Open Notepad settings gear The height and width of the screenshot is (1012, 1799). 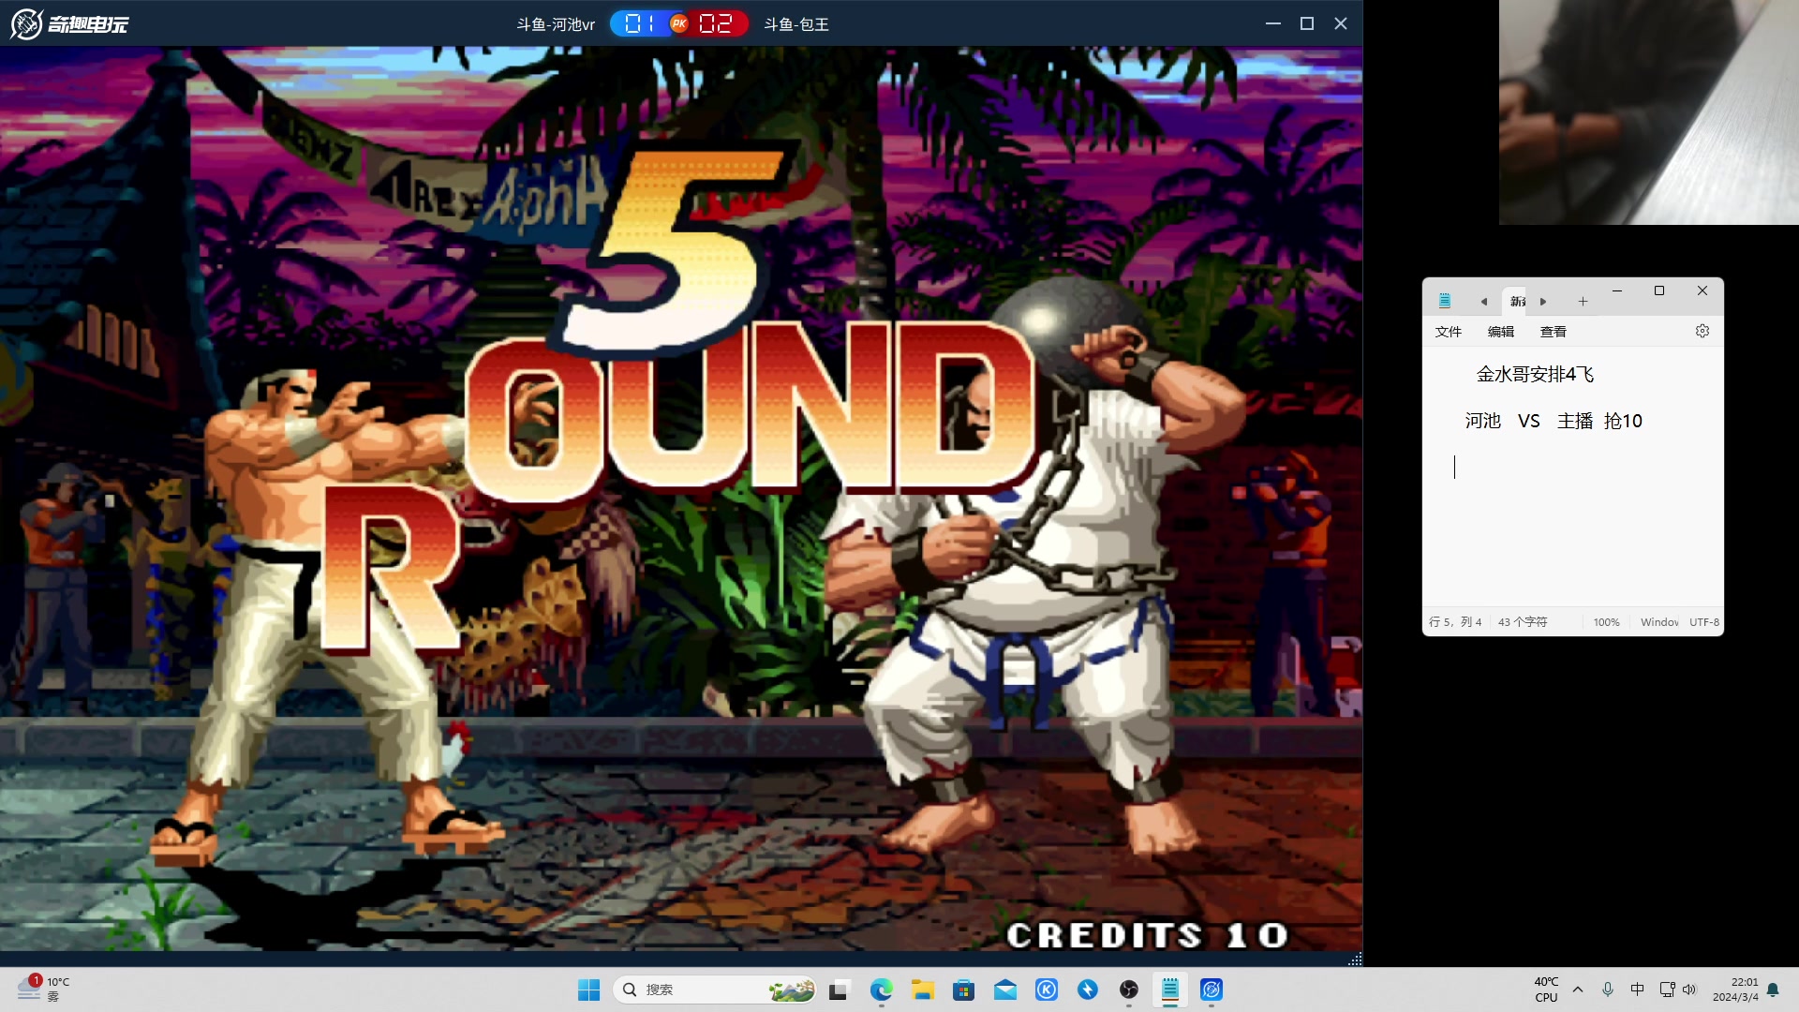click(x=1702, y=331)
